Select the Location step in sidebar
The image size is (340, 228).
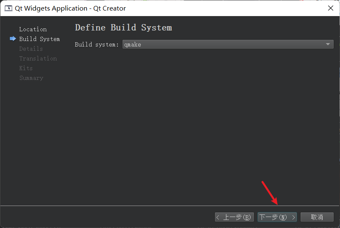(33, 29)
